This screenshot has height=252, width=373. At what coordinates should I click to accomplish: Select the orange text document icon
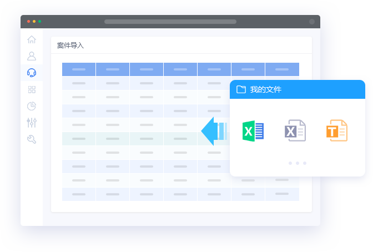click(337, 130)
